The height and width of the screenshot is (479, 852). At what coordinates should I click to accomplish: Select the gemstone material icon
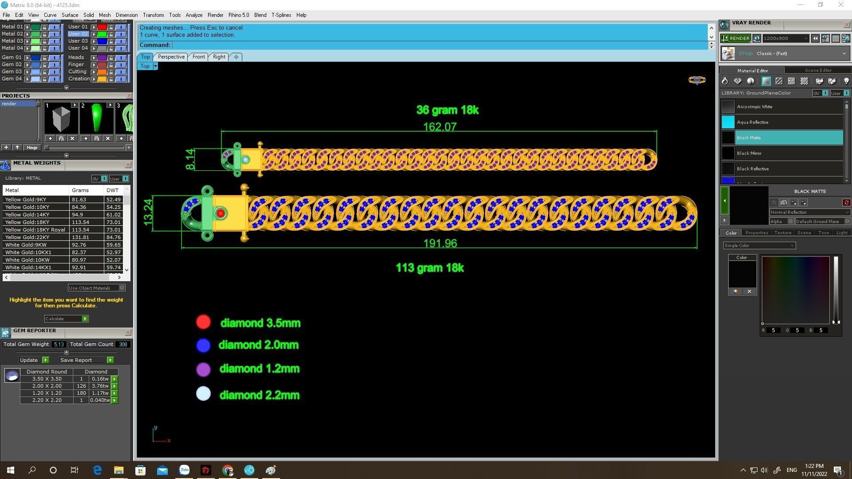coord(738,81)
